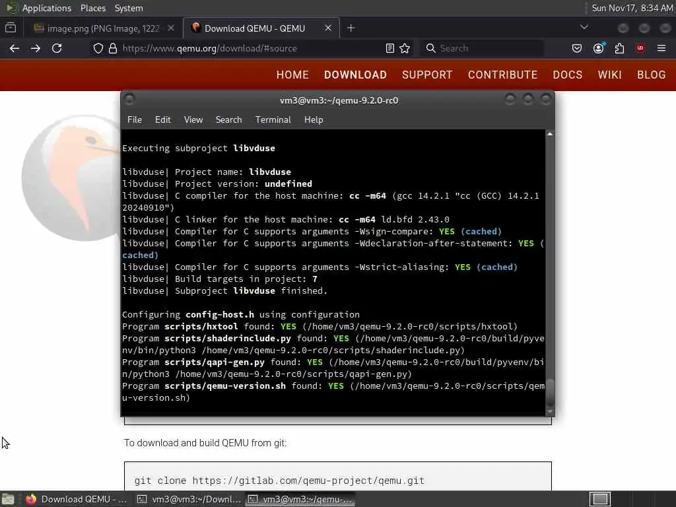Open the tracking protection shield icon

(x=98, y=48)
